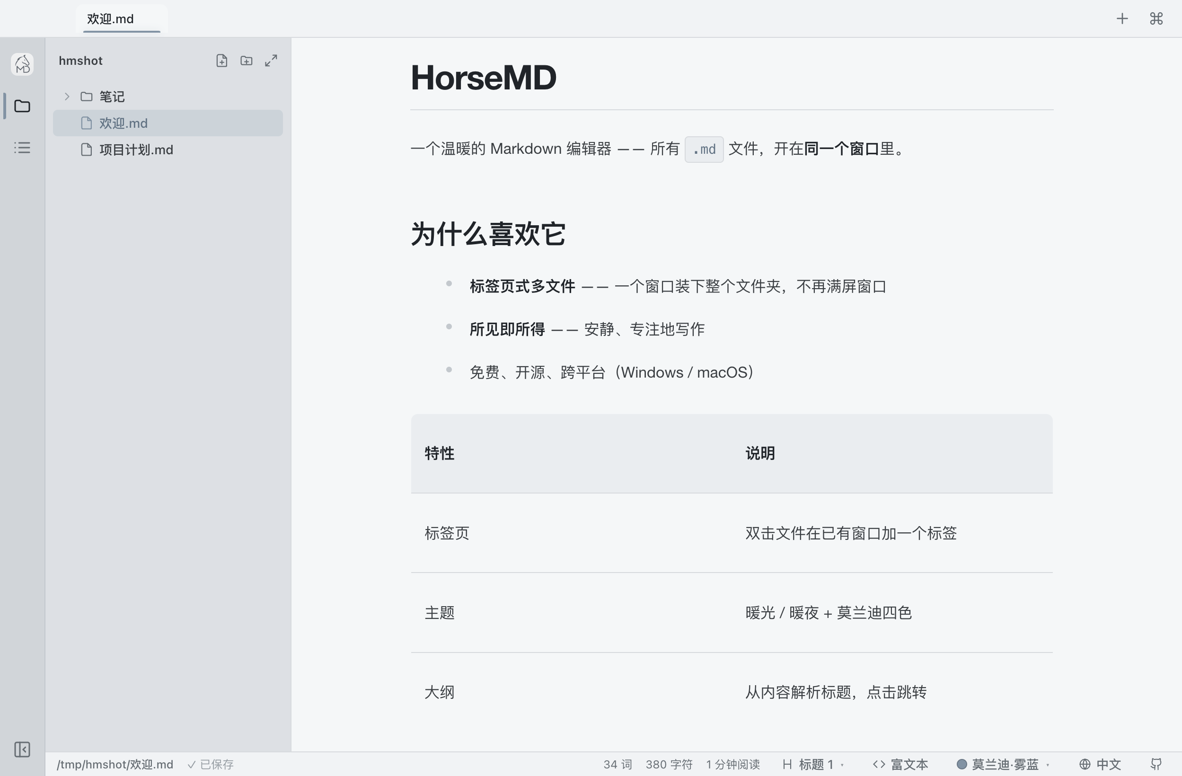
Task: Toggle 富文本 editing mode
Action: [900, 764]
